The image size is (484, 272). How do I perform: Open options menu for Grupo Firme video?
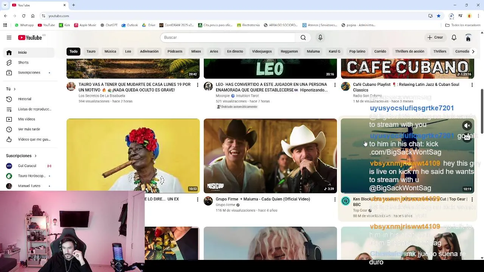[x=335, y=199]
